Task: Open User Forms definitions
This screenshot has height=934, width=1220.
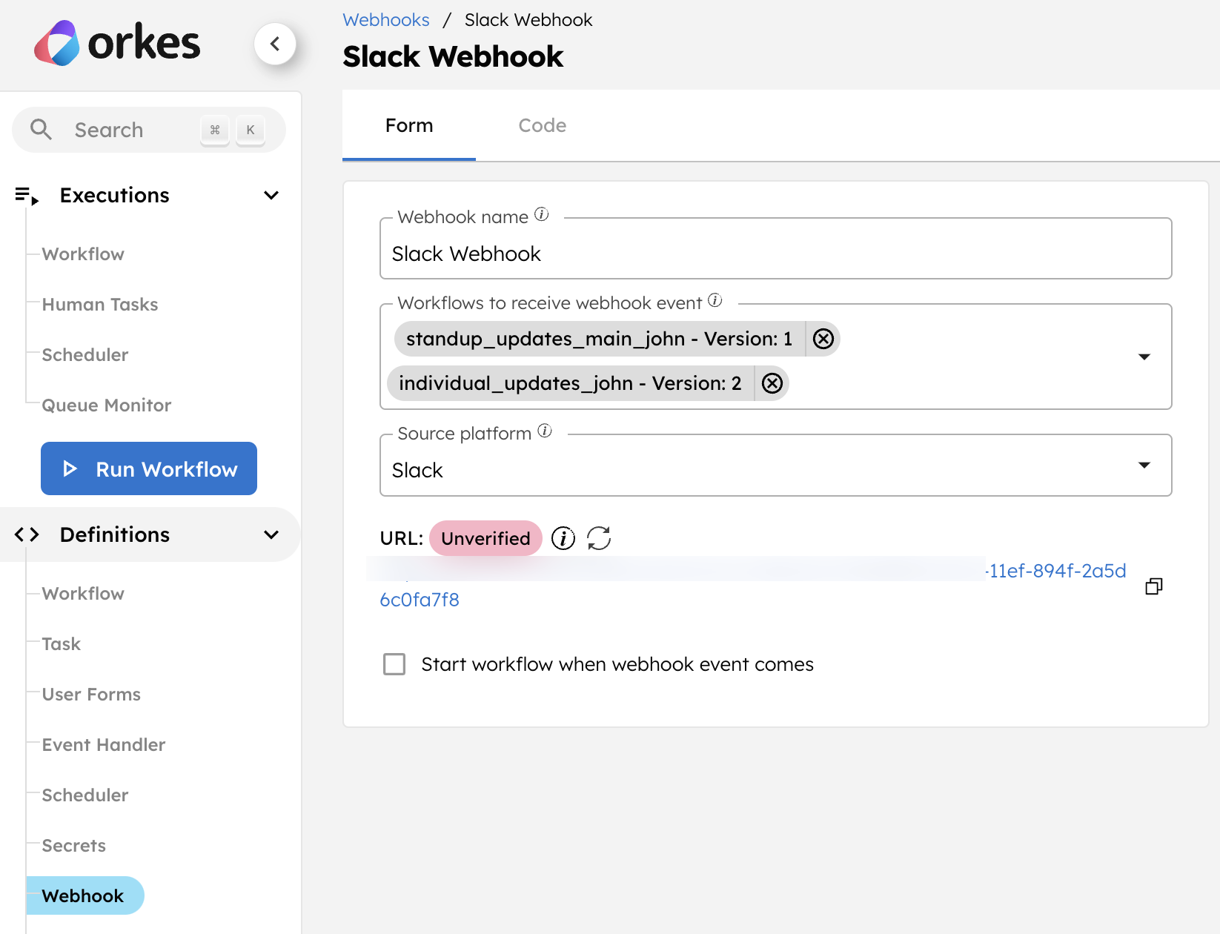Action: 91,695
